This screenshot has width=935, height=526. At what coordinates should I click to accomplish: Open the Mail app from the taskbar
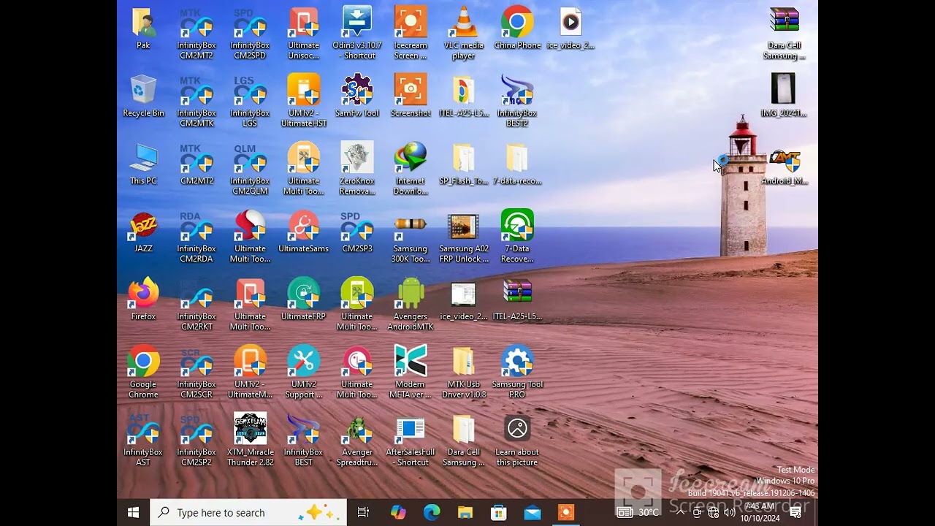[533, 512]
